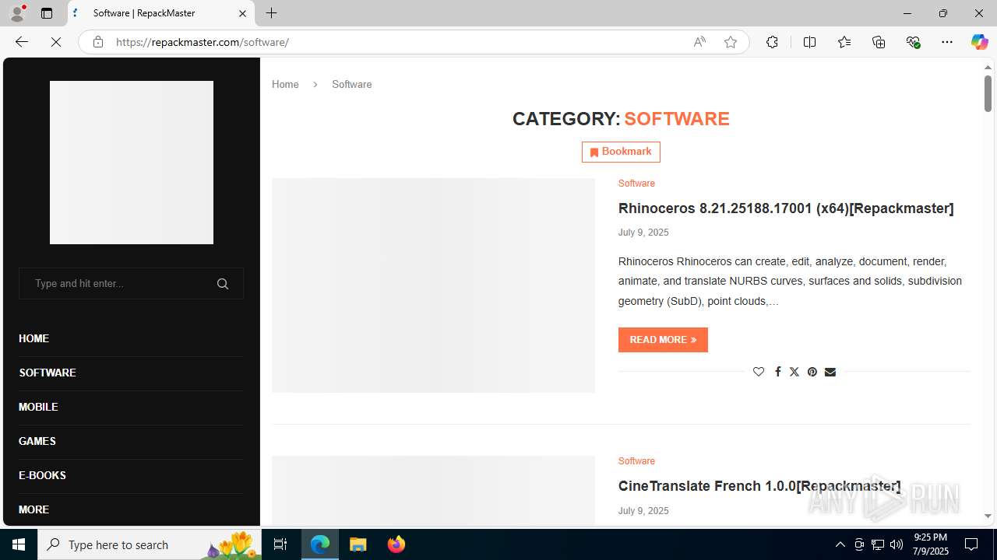Open Split screen view

click(x=809, y=42)
